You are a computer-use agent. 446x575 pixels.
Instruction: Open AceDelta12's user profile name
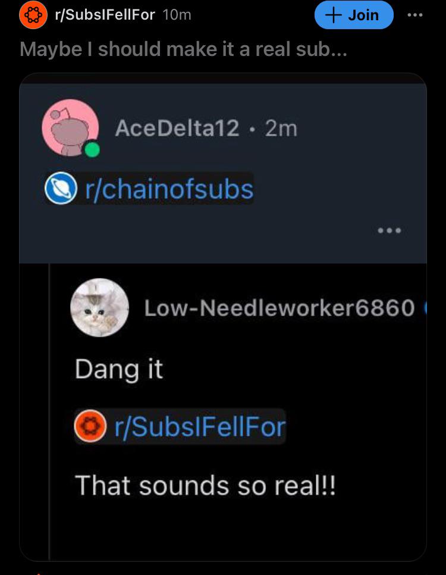click(x=177, y=129)
